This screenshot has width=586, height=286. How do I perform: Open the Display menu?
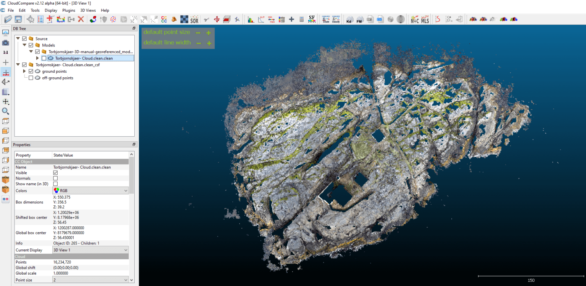51,10
